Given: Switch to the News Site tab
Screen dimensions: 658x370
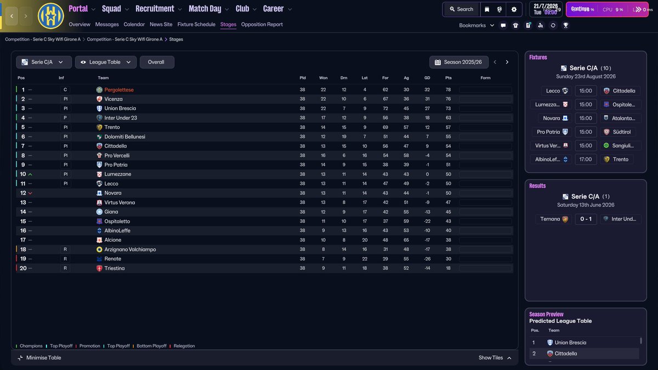Looking at the screenshot, I should [161, 25].
